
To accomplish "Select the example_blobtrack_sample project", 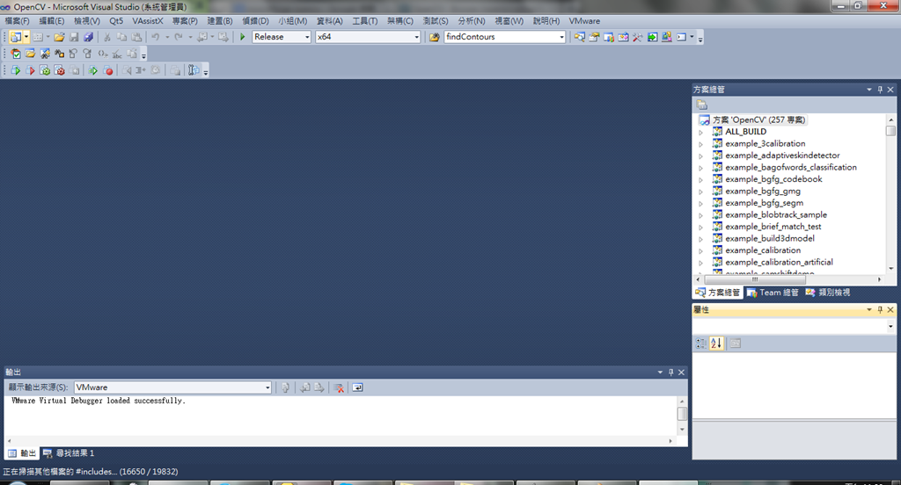I will [x=776, y=214].
